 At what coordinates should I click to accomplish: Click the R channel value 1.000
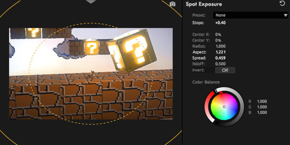point(262,101)
